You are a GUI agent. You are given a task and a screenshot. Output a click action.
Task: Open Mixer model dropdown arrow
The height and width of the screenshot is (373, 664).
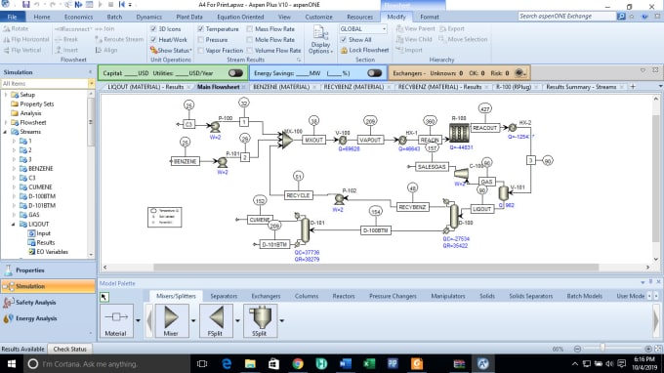193,320
